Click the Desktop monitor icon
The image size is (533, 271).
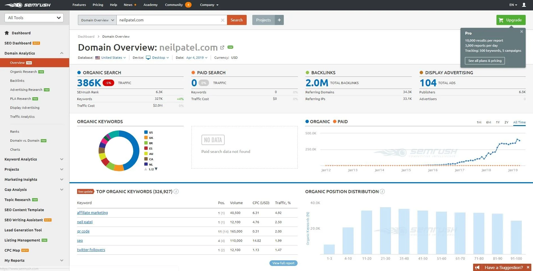148,58
